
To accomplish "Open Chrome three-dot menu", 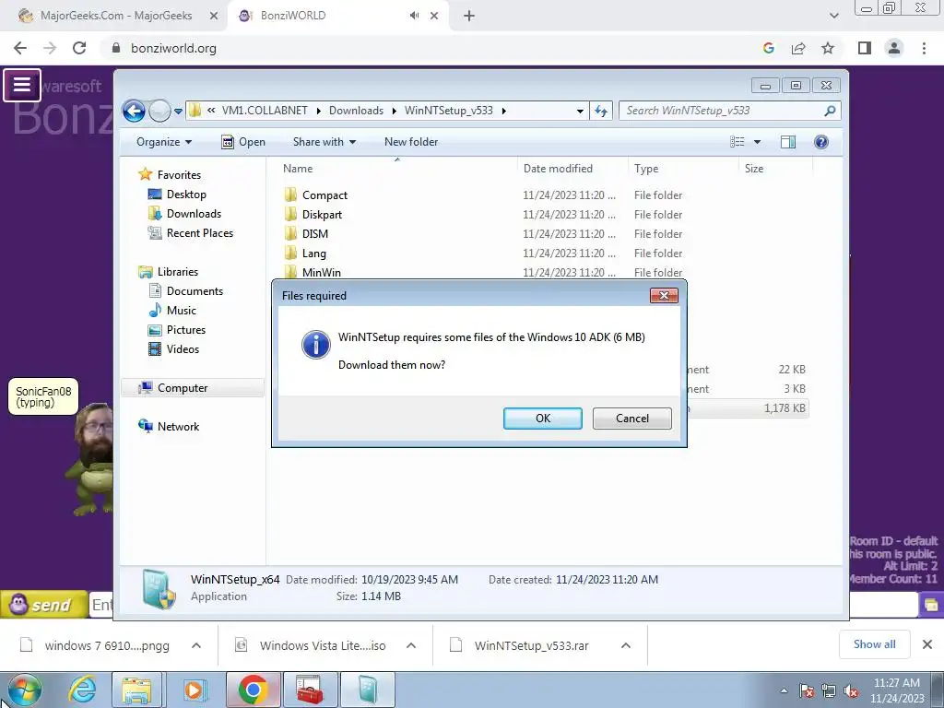I will pos(924,48).
